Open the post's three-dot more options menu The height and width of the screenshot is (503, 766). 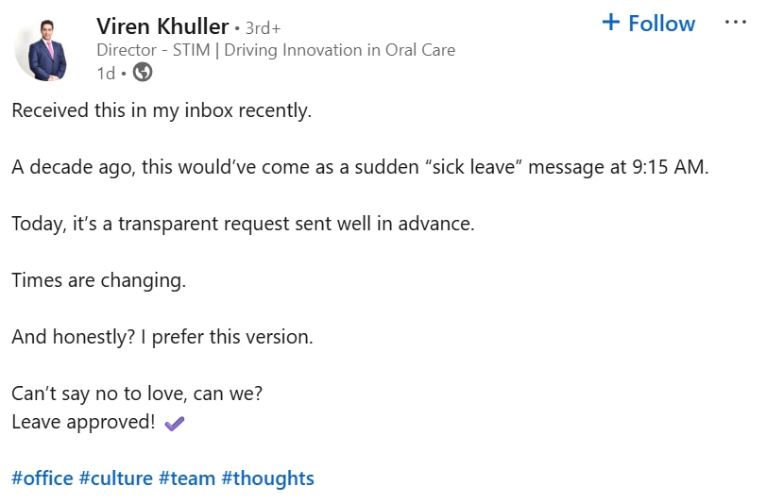point(735,23)
